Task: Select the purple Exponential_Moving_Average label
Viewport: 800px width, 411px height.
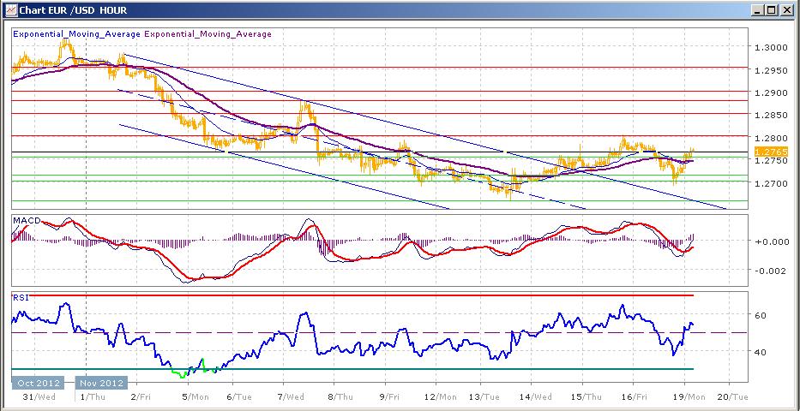Action: click(x=208, y=34)
